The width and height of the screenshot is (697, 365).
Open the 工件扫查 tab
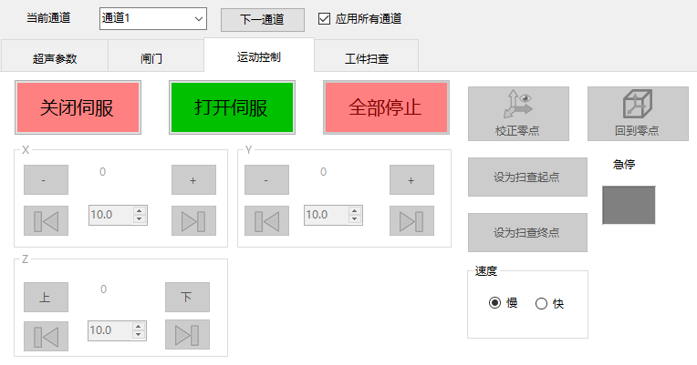point(367,58)
